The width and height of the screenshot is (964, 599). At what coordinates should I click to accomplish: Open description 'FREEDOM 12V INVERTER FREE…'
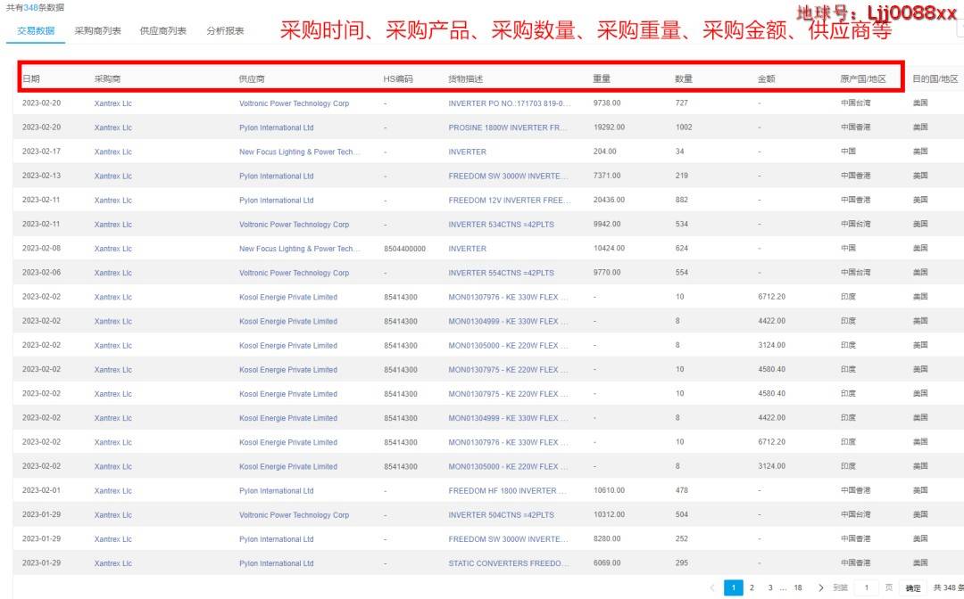pyautogui.click(x=509, y=200)
